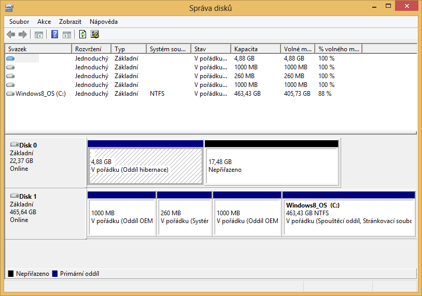
Task: Select the Windows8_OS (C:) volume row
Action: 40,94
